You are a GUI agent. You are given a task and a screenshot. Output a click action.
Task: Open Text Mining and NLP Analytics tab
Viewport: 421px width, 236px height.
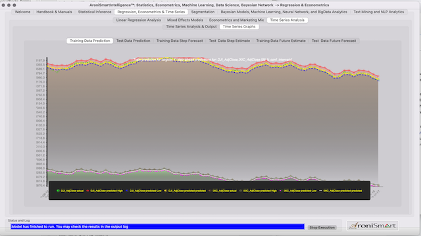[x=379, y=12]
